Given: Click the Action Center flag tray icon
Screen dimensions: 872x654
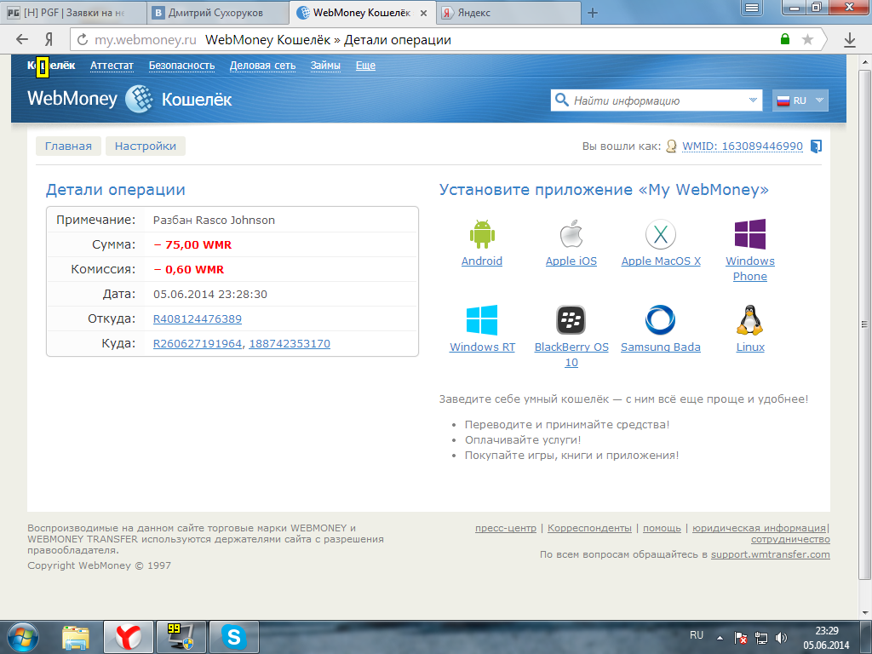Looking at the screenshot, I should (x=740, y=638).
